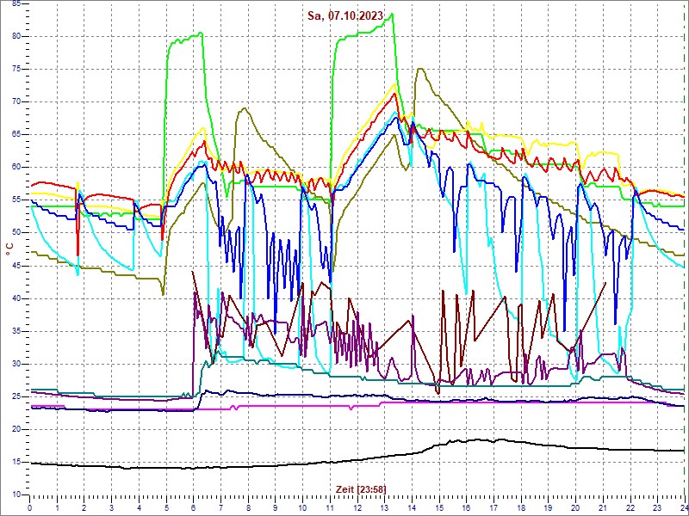Select the 50 tick on temperature axis
This screenshot has width=689, height=516.
(x=16, y=233)
